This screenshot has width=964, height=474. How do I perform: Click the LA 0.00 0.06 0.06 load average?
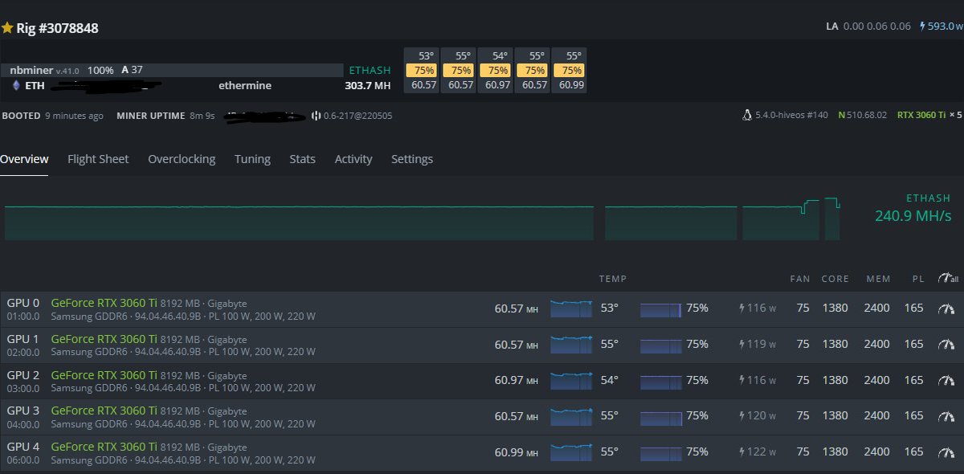(868, 27)
